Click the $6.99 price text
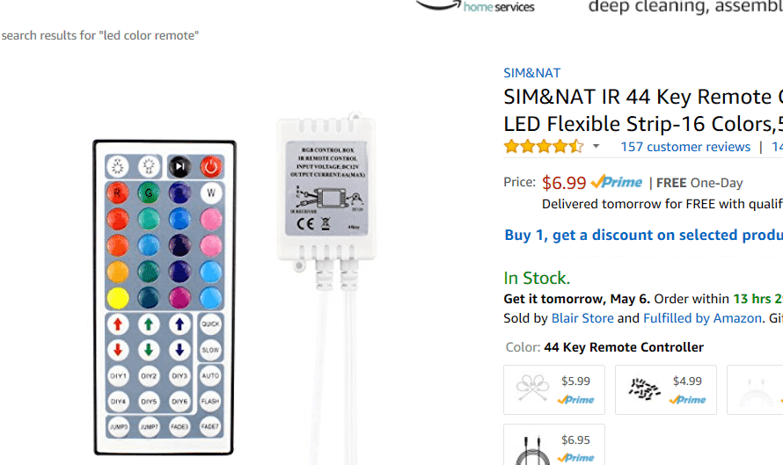 tap(564, 183)
